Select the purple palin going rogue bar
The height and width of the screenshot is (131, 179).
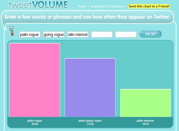(90, 88)
